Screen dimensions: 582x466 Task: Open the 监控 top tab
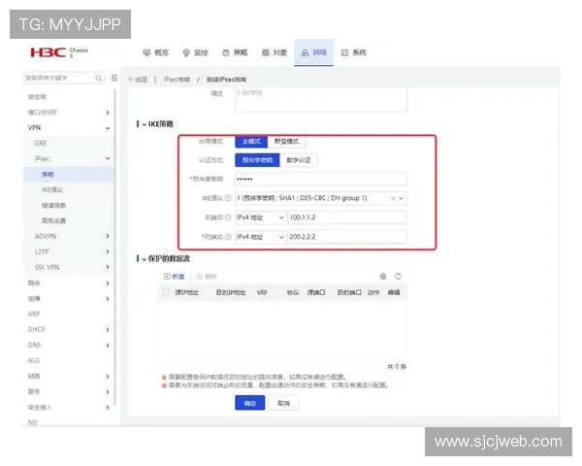195,52
